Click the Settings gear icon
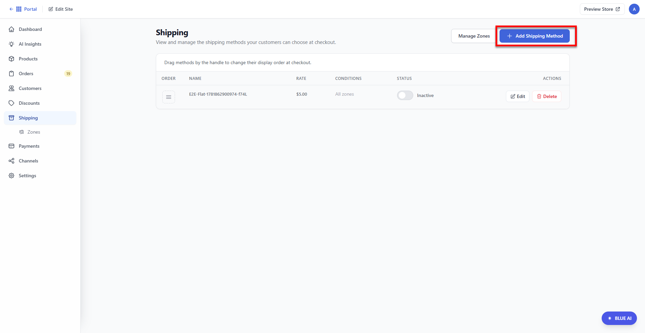Screen dimensions: 645x333 (x=11, y=176)
